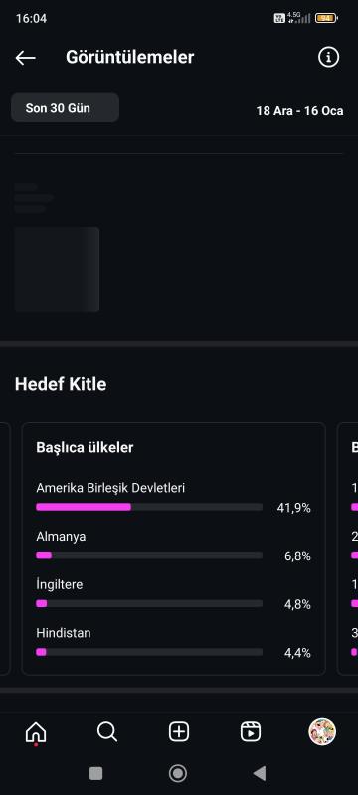This screenshot has height=795, width=358.
Task: Tap the back arrow icon
Action: tap(25, 58)
